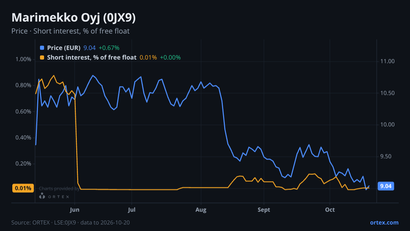Click the 0.80% left axis label
Screen dimensions: 410x231
point(23,85)
